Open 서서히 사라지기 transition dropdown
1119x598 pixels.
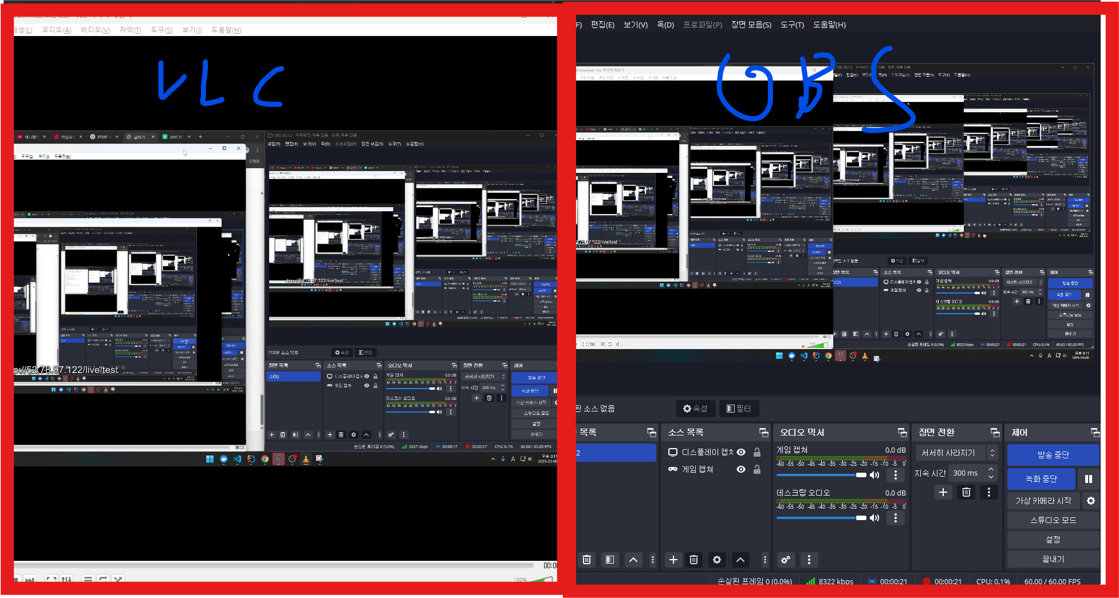pos(956,453)
